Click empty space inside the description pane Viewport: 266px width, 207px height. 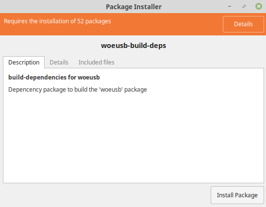[x=133, y=137]
